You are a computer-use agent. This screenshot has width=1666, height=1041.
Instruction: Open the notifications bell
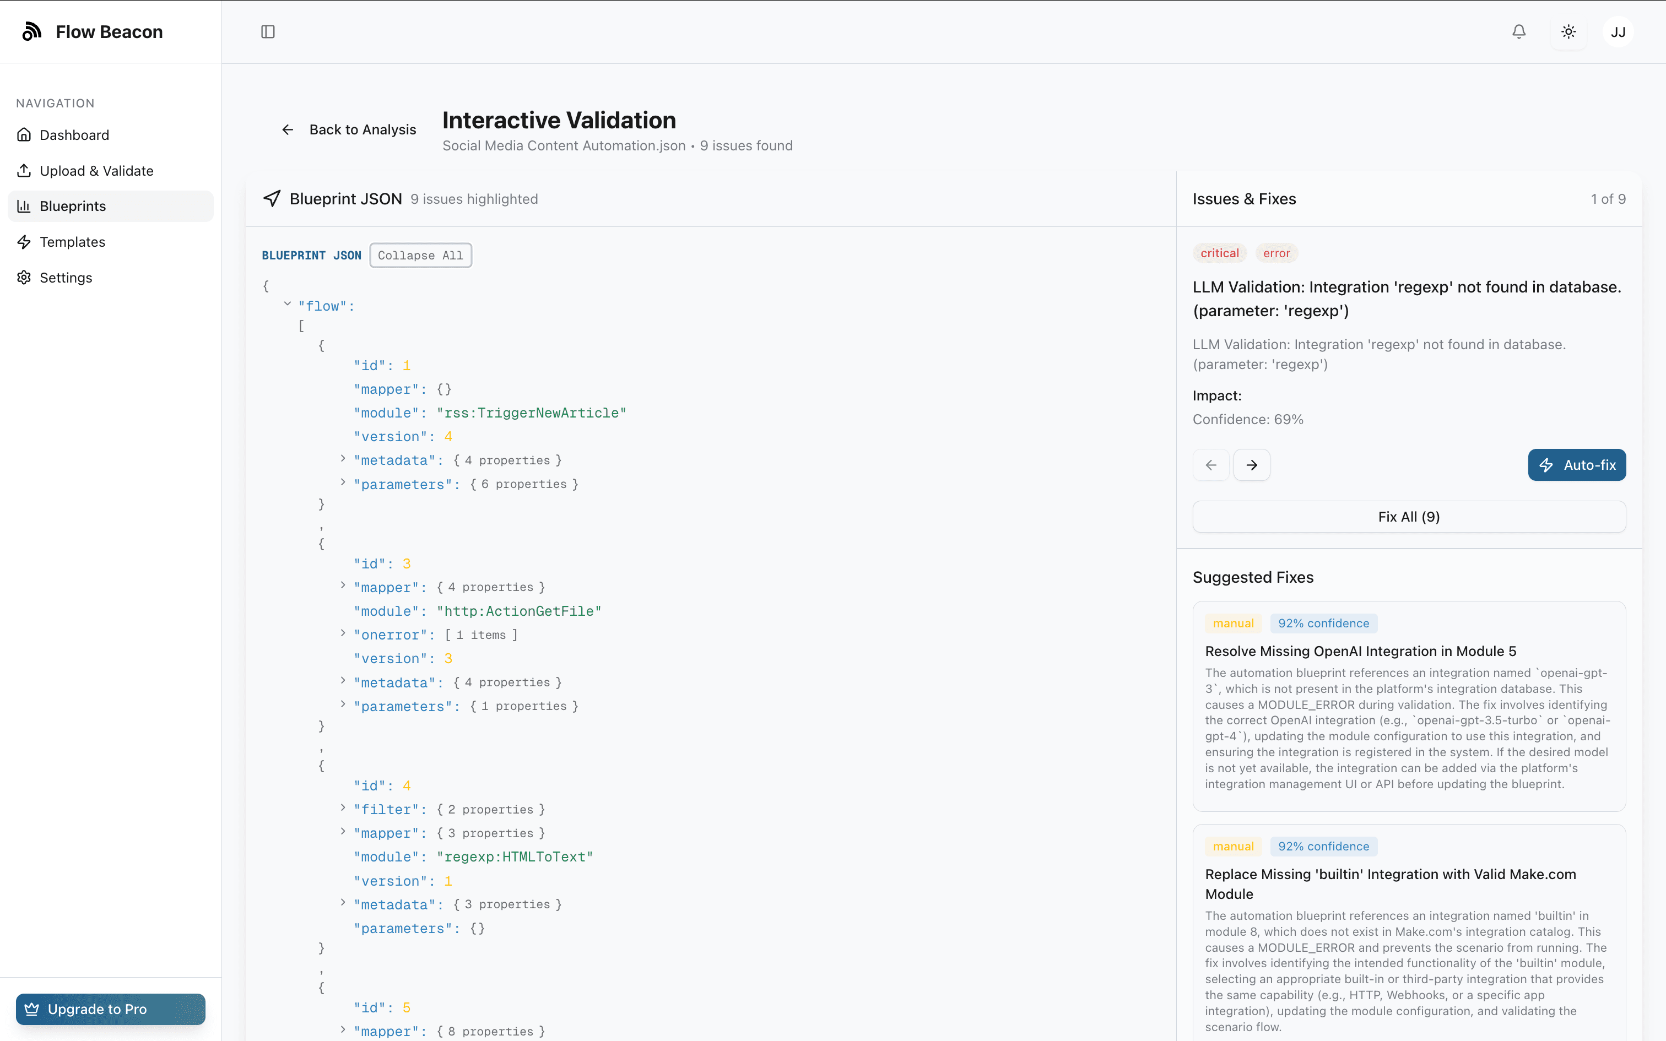point(1519,32)
